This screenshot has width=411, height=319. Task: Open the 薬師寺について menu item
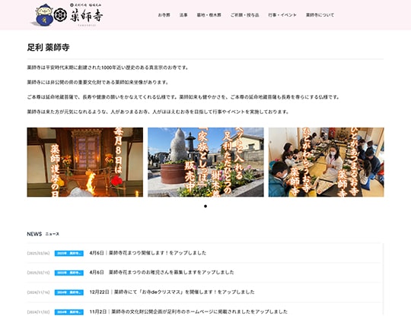point(320,15)
